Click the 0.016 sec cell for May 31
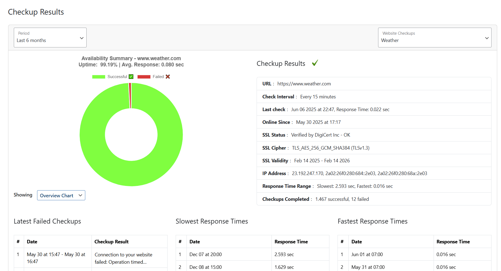 (446, 267)
